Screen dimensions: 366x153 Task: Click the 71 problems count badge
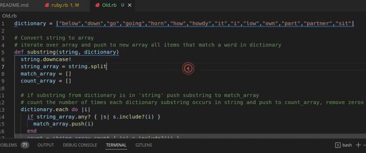pyautogui.click(x=25, y=145)
